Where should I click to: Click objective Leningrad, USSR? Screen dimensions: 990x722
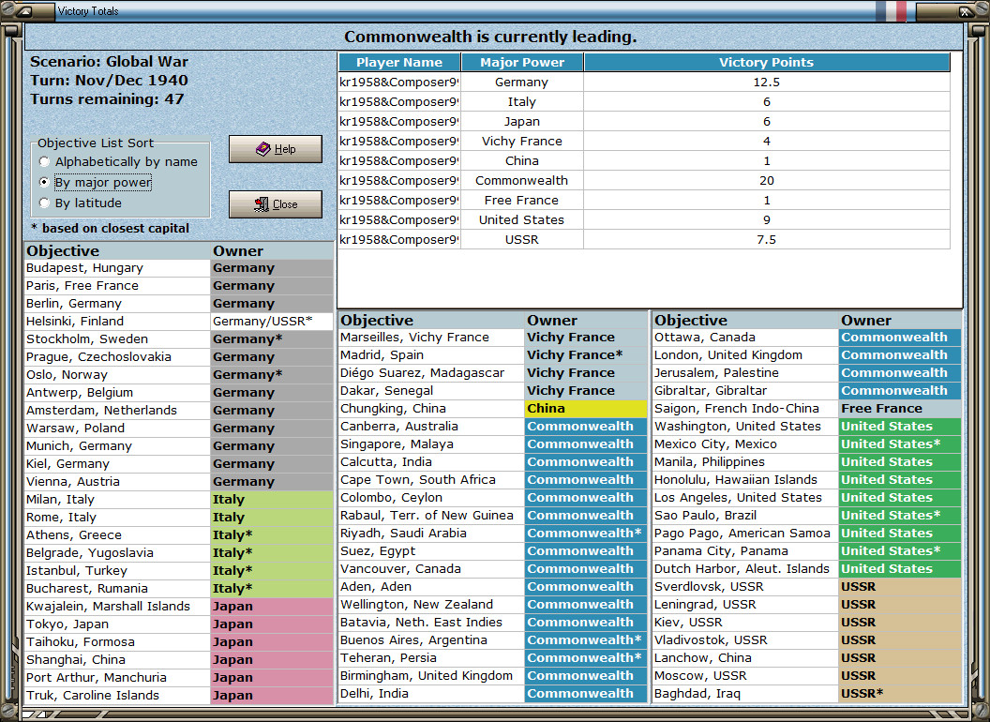click(x=745, y=605)
